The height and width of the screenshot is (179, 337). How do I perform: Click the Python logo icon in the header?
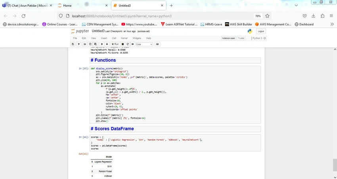(250, 31)
